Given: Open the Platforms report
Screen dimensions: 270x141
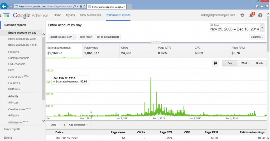Looking at the screenshot, I should 14,89.
